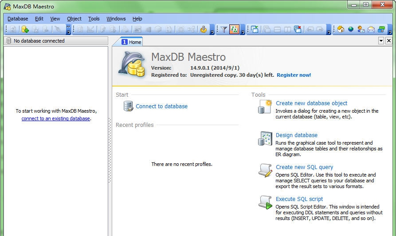Click the Register now! link

pos(294,75)
